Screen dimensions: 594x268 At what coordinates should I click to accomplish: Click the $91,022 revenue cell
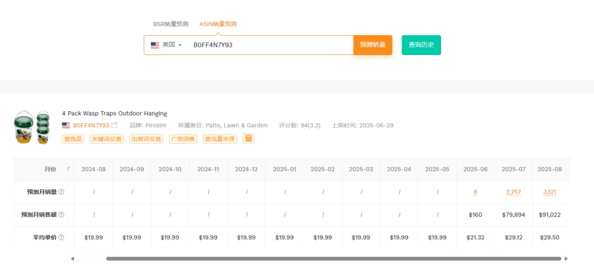click(549, 215)
